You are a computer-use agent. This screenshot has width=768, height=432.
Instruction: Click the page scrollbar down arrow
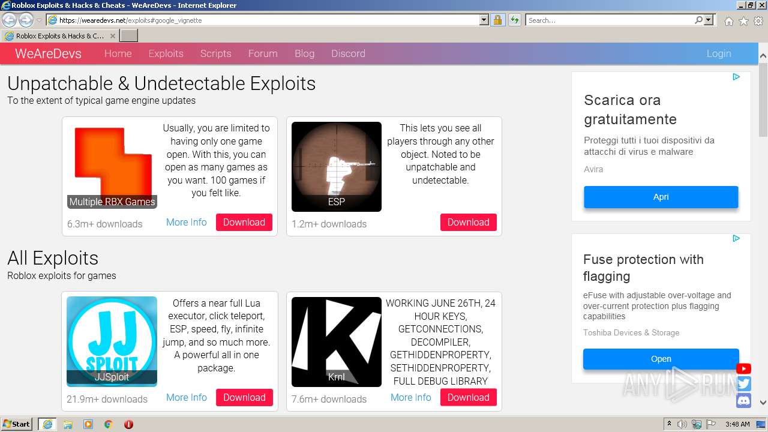pos(763,403)
